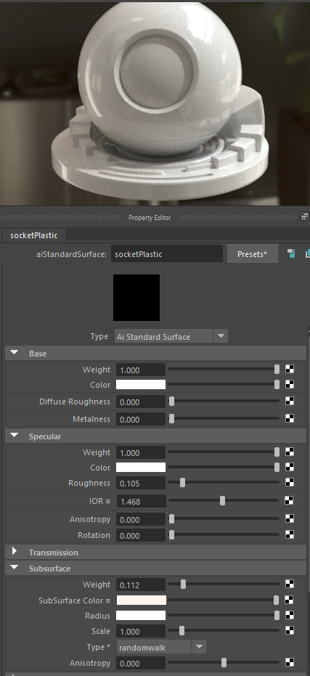Click the SubSurface Color slider handle
The height and width of the screenshot is (676, 310).
pyautogui.click(x=277, y=600)
